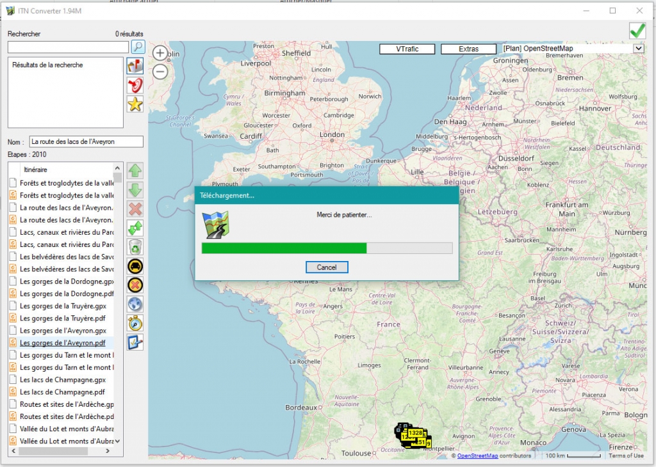Screen dimensions: 656x467
Task: Maximize the ITN Converter window
Action: point(613,11)
